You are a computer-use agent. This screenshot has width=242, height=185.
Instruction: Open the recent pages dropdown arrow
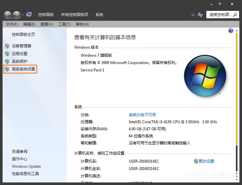pyautogui.click(x=23, y=15)
